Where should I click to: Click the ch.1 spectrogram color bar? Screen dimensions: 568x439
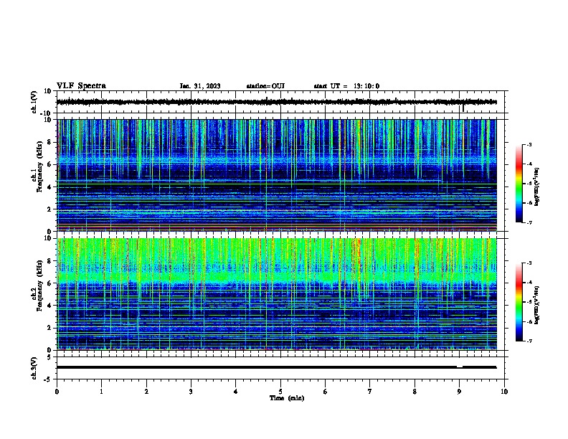click(x=519, y=183)
